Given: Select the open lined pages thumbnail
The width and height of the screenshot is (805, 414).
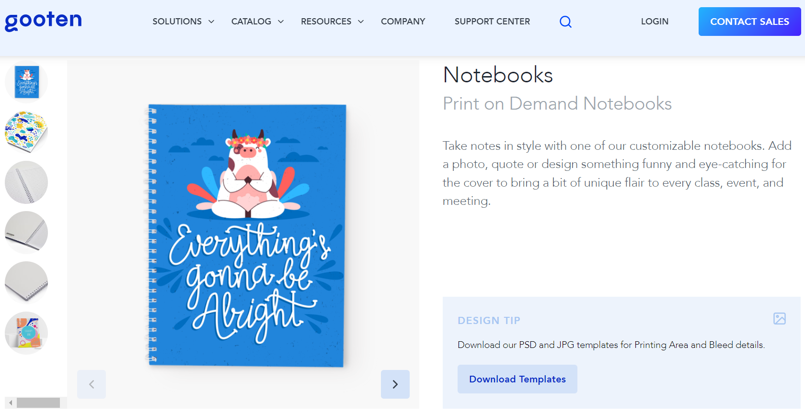Looking at the screenshot, I should click(x=26, y=182).
